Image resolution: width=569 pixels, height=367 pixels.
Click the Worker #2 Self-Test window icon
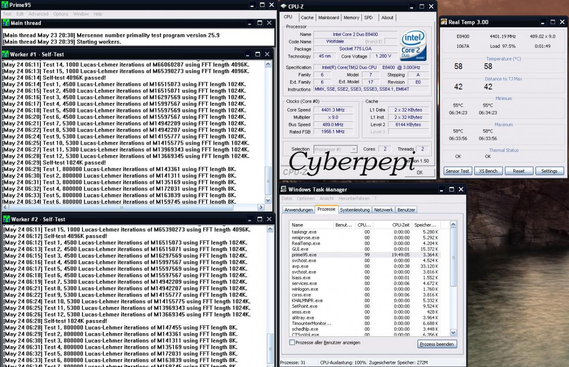click(x=6, y=219)
